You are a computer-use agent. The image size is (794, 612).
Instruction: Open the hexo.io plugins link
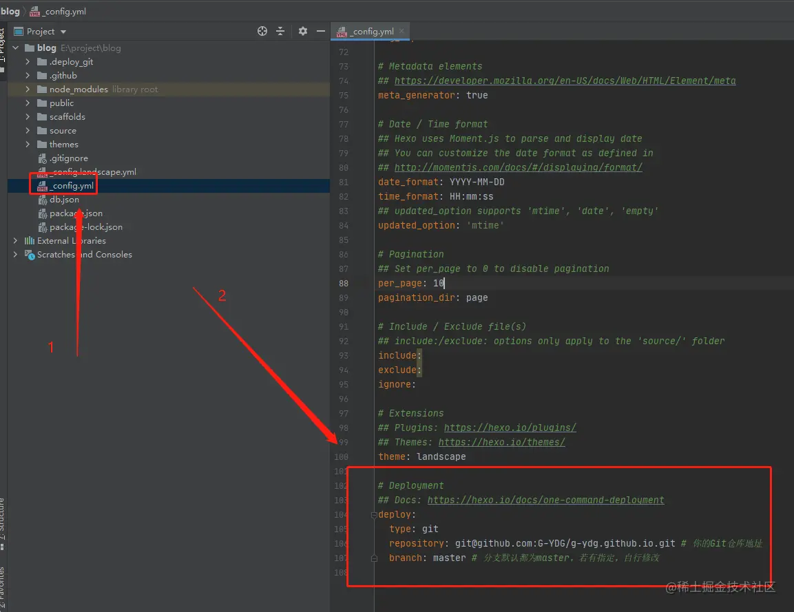510,428
